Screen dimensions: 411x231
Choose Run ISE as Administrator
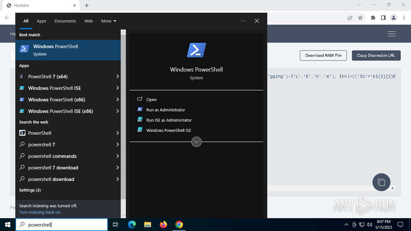169,120
